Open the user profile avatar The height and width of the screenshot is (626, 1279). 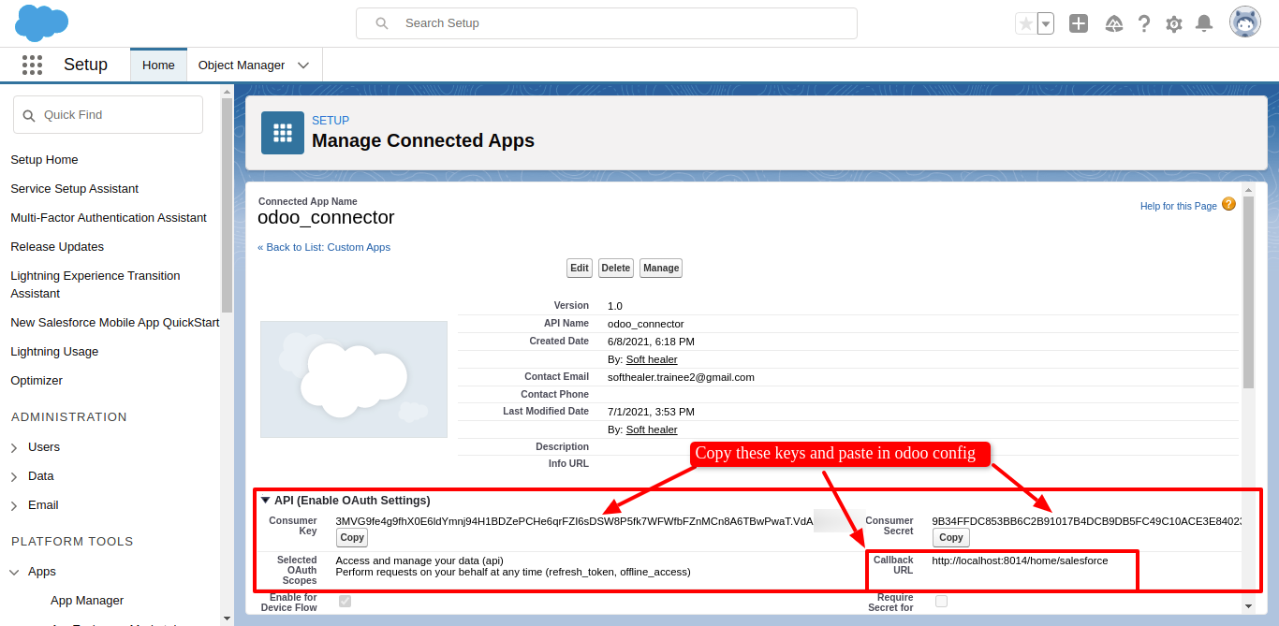tap(1245, 22)
